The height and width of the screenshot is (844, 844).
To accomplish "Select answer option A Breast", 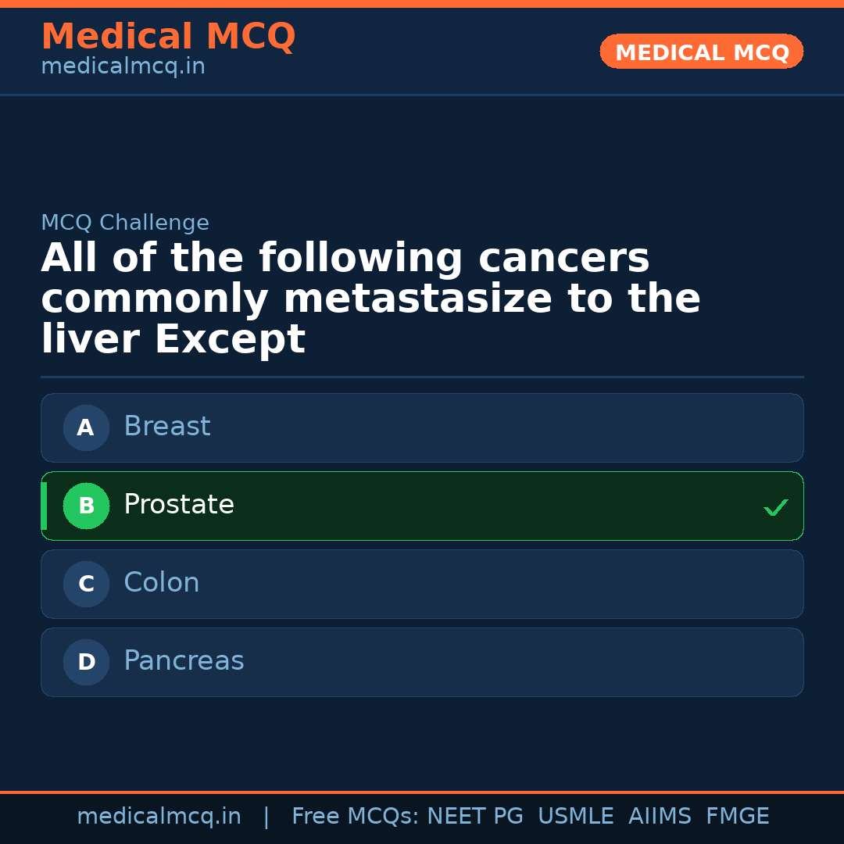I will tap(422, 427).
